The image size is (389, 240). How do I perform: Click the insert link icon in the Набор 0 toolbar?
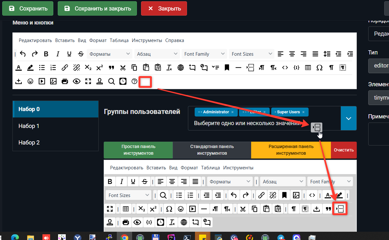[261, 195]
